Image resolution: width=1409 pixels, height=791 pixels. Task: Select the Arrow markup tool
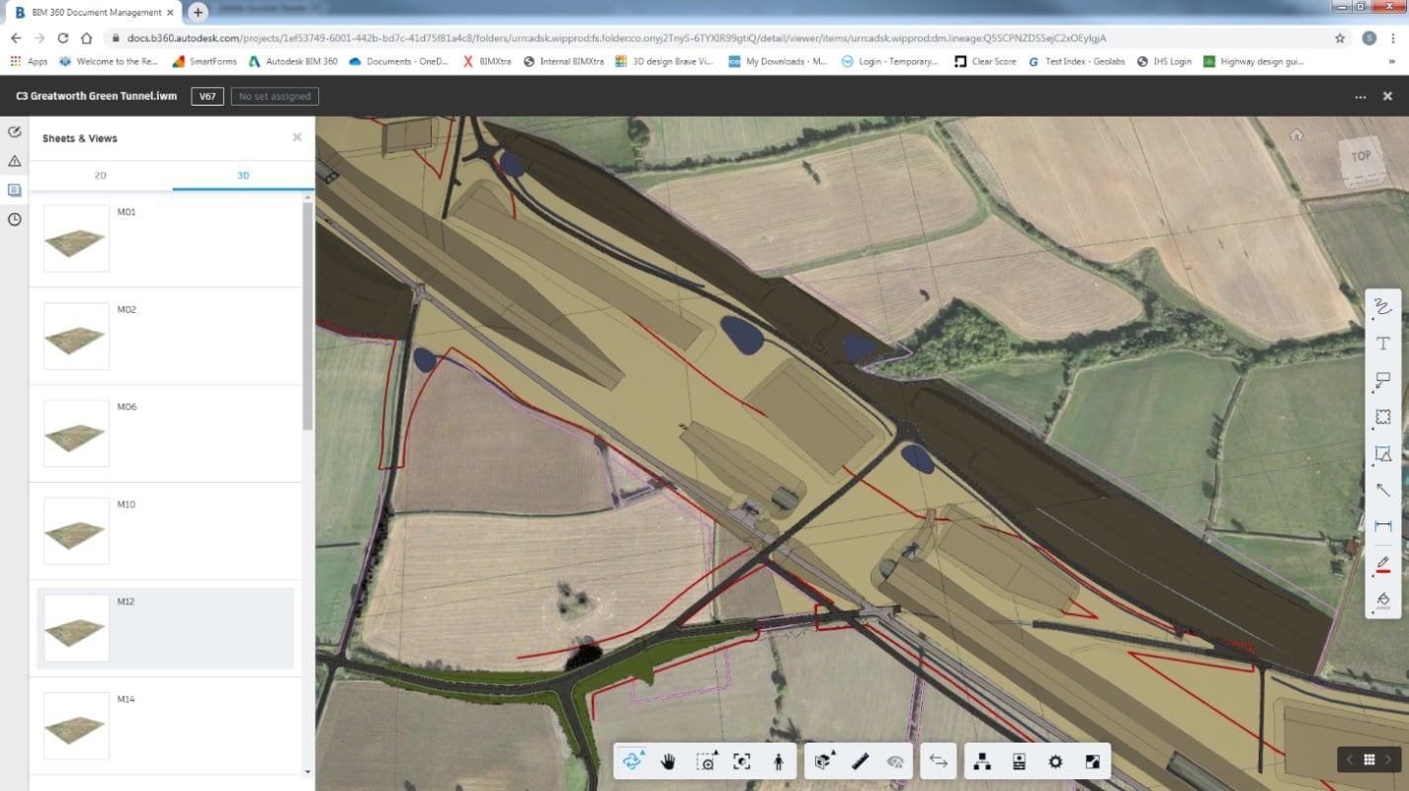[x=1382, y=490]
